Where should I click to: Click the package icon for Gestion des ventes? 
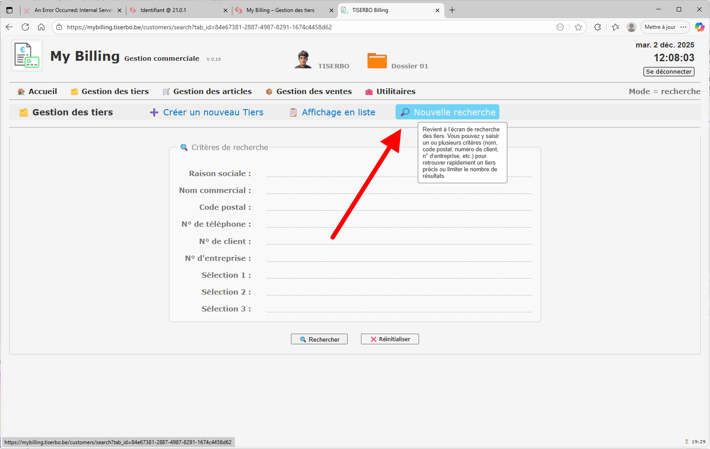pyautogui.click(x=269, y=91)
